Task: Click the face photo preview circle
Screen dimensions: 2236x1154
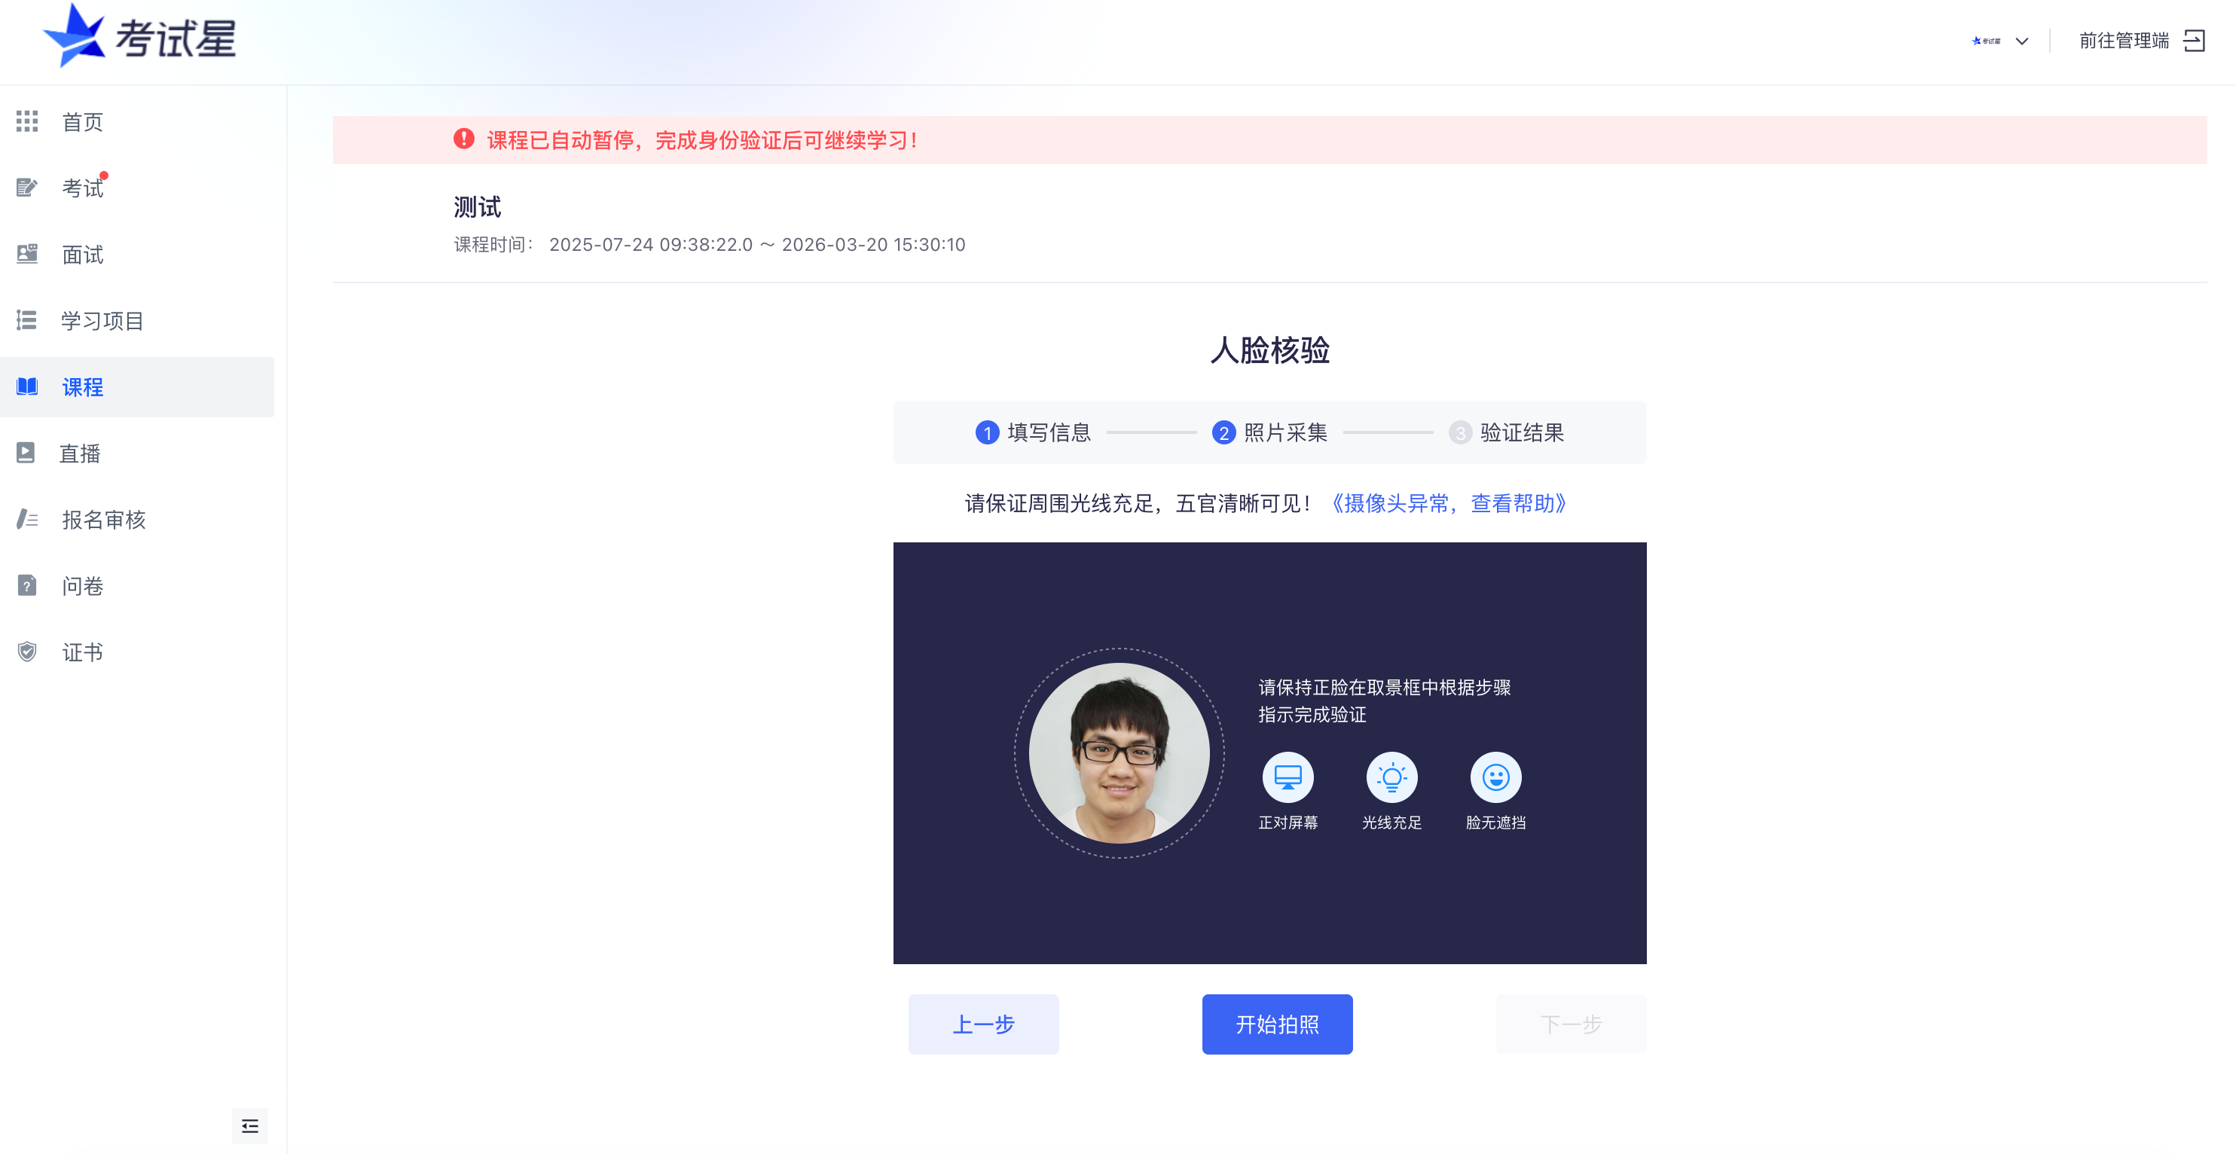Action: (1119, 753)
